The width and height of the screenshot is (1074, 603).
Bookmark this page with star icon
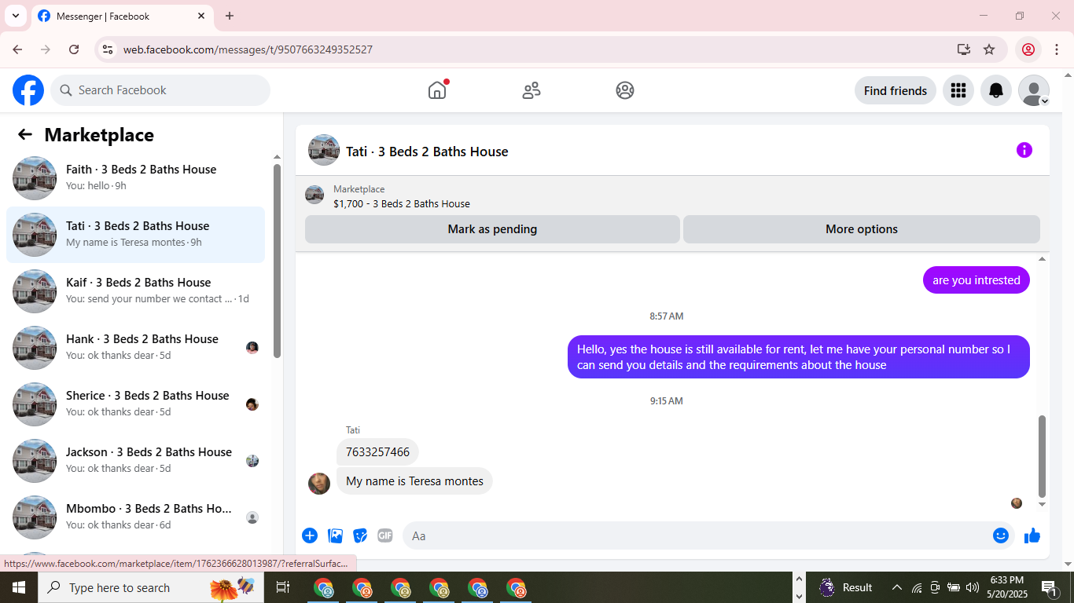coord(989,49)
